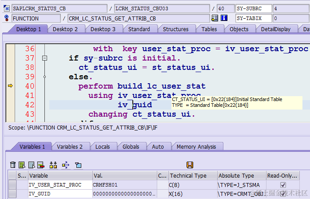Click the IV_GUID zero-filled value cell
The height and width of the screenshot is (199, 310).
point(125,194)
